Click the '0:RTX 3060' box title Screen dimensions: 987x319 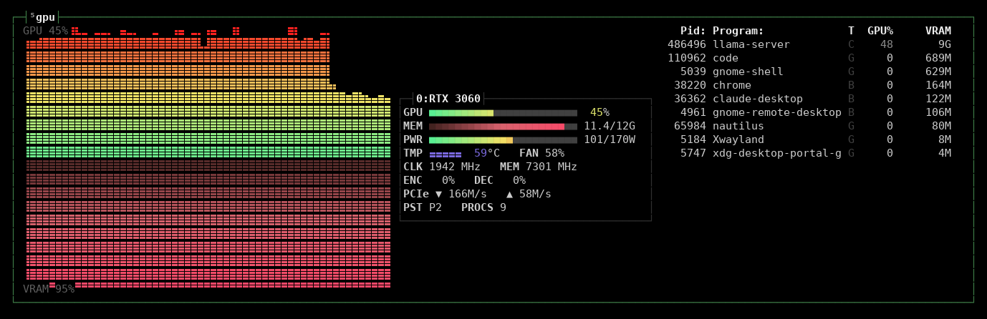(448, 99)
